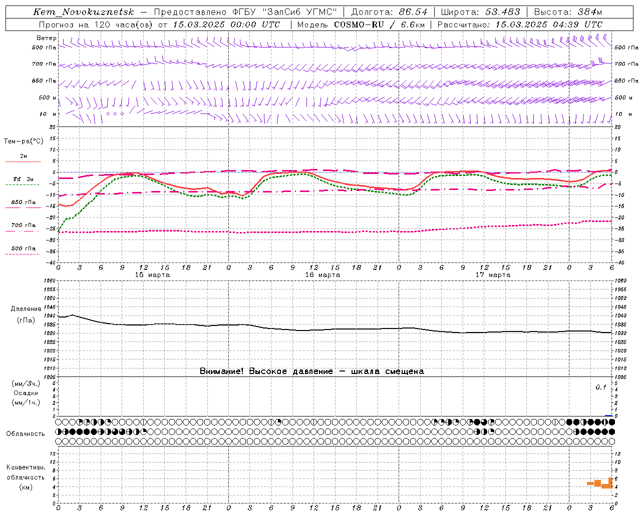Click the '16 марта' date label
641x512 pixels.
click(x=323, y=275)
